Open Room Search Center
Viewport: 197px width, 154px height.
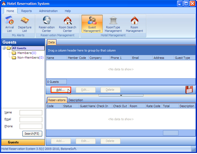tap(68, 24)
